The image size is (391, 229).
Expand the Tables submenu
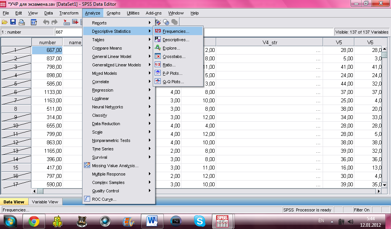tap(119, 40)
